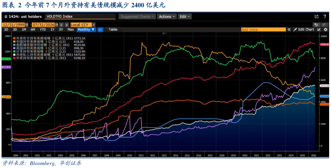
Task: Click the blue 美联储美债持有规模 legend swatch
Action: [x=14, y=45]
